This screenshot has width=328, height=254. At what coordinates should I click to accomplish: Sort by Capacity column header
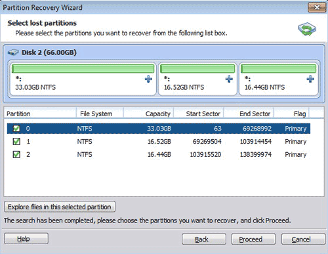tap(148, 114)
